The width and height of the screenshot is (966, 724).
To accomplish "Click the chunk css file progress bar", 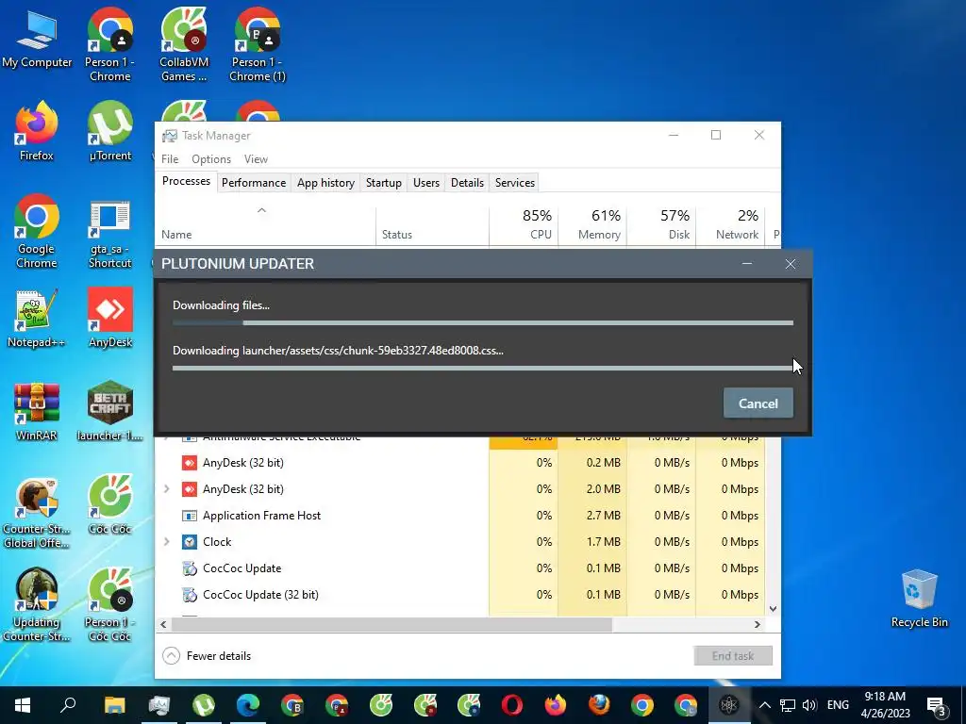I will 483,369.
